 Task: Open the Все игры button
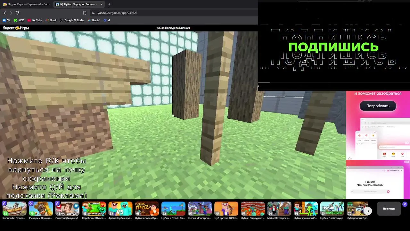click(x=389, y=209)
